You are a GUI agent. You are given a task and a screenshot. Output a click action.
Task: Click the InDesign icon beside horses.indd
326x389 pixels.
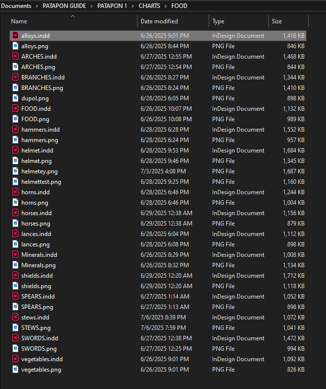point(15,213)
